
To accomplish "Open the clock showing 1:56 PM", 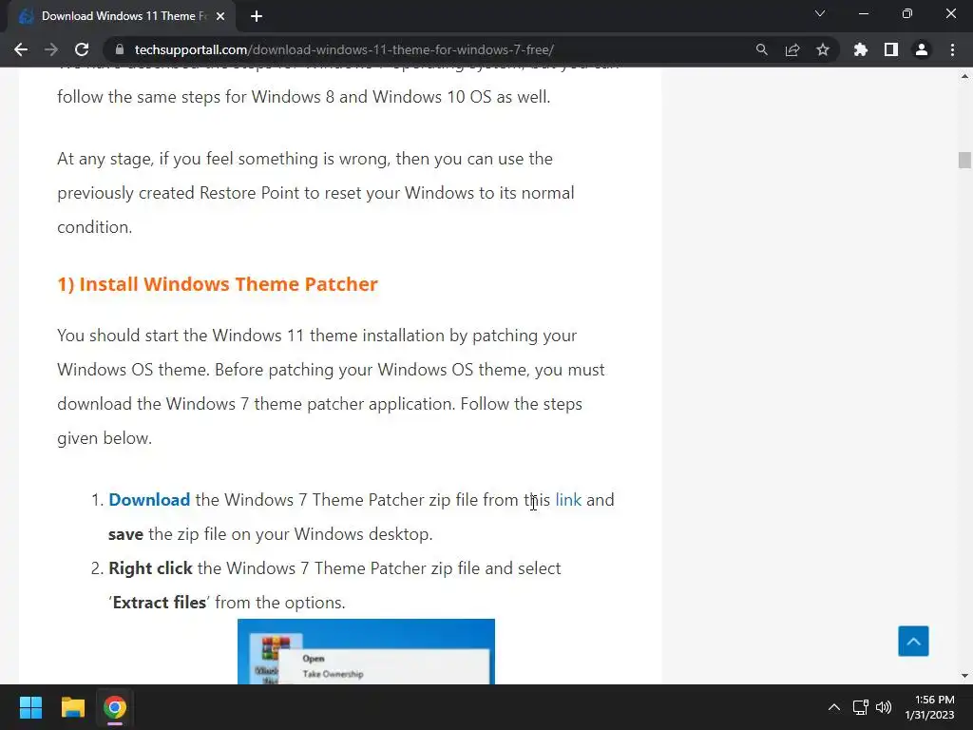I will [x=929, y=707].
